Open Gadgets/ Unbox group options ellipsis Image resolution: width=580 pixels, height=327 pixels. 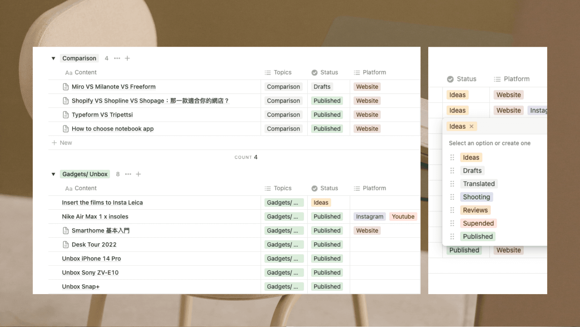128,174
